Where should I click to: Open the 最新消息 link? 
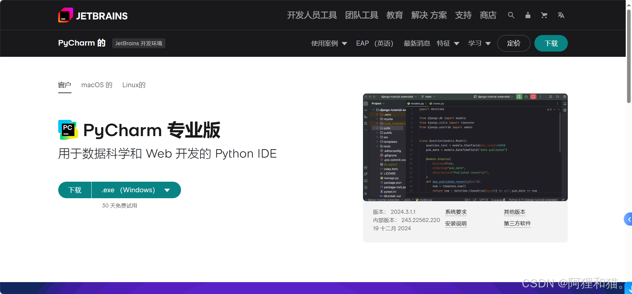[417, 43]
